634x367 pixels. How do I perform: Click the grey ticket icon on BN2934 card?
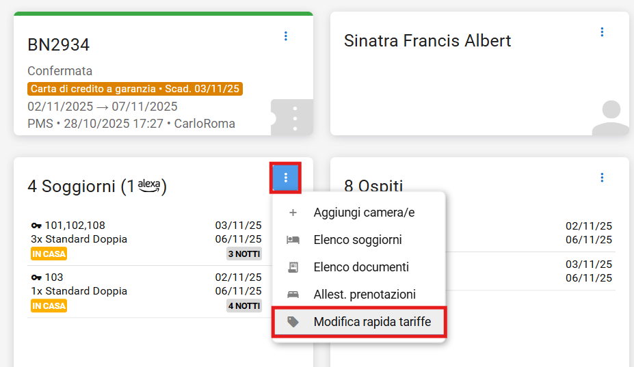point(293,118)
